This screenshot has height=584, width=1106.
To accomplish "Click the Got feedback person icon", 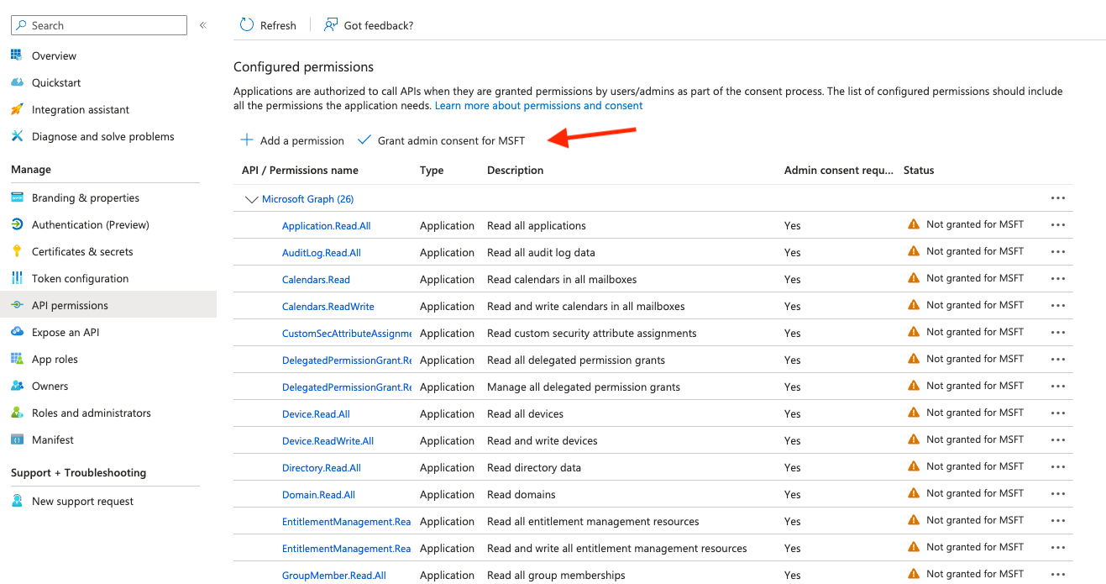I will (331, 25).
